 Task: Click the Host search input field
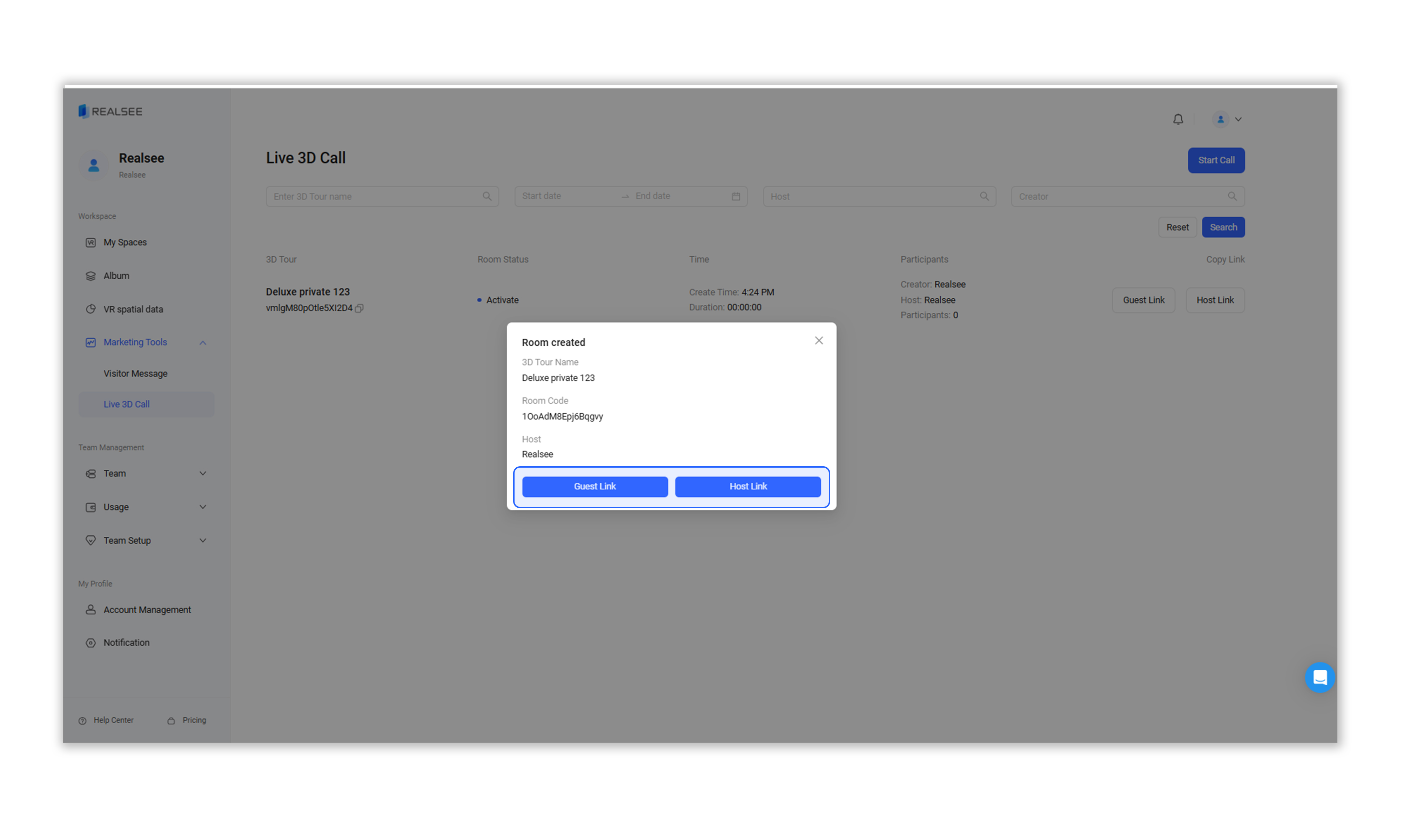pyautogui.click(x=871, y=196)
